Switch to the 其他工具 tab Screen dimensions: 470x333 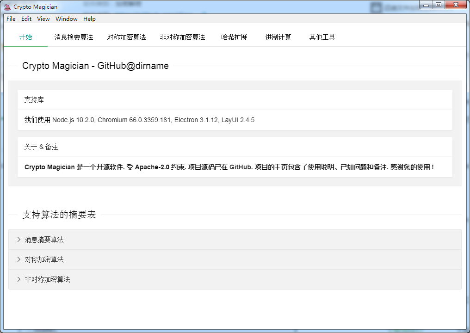pyautogui.click(x=322, y=37)
